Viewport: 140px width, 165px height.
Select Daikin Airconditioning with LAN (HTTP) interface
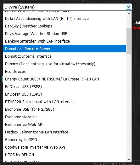click(64, 19)
